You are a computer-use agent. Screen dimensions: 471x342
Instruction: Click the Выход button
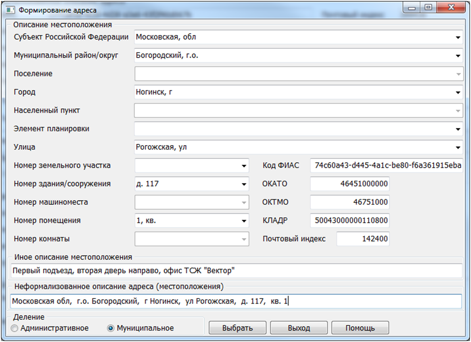point(299,328)
